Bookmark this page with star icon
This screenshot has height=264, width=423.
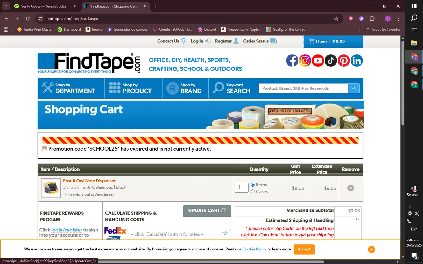point(336,19)
